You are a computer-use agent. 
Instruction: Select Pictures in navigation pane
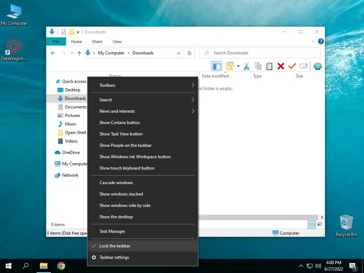click(x=69, y=116)
